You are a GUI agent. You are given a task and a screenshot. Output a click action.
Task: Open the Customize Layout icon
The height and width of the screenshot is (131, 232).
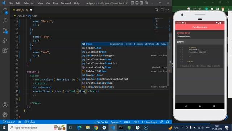(x=146, y=3)
